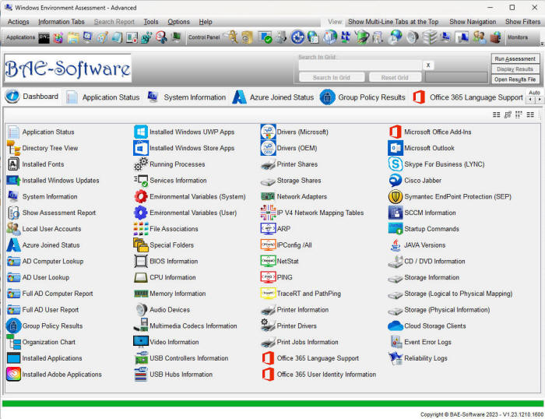This screenshot has width=545, height=419.
Task: Open JAVA Versions icon
Action: 396,245
